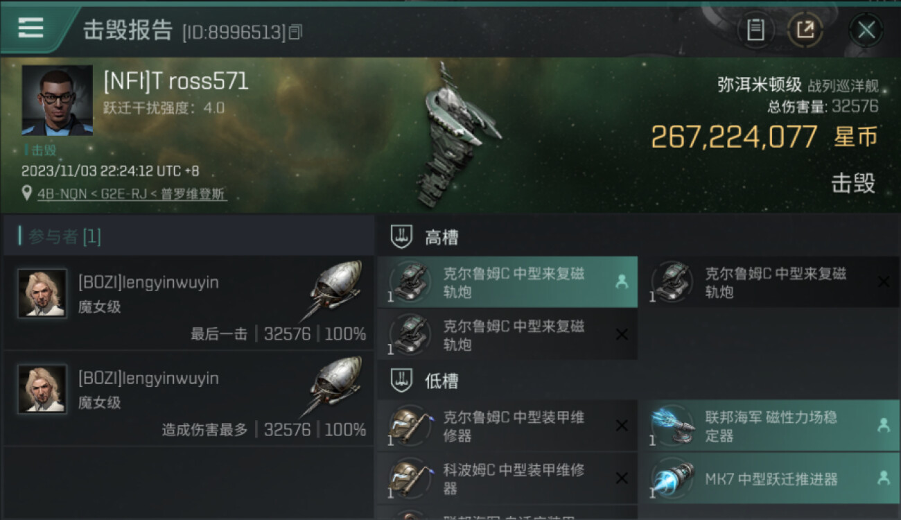The height and width of the screenshot is (520, 901).
Task: Click the share export icon
Action: [805, 30]
